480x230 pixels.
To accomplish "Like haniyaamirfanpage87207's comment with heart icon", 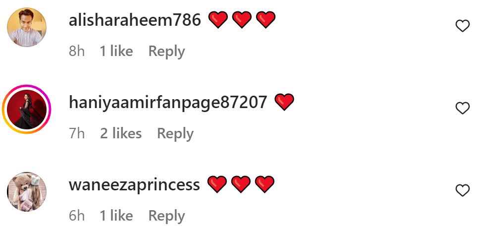I will click(x=463, y=108).
